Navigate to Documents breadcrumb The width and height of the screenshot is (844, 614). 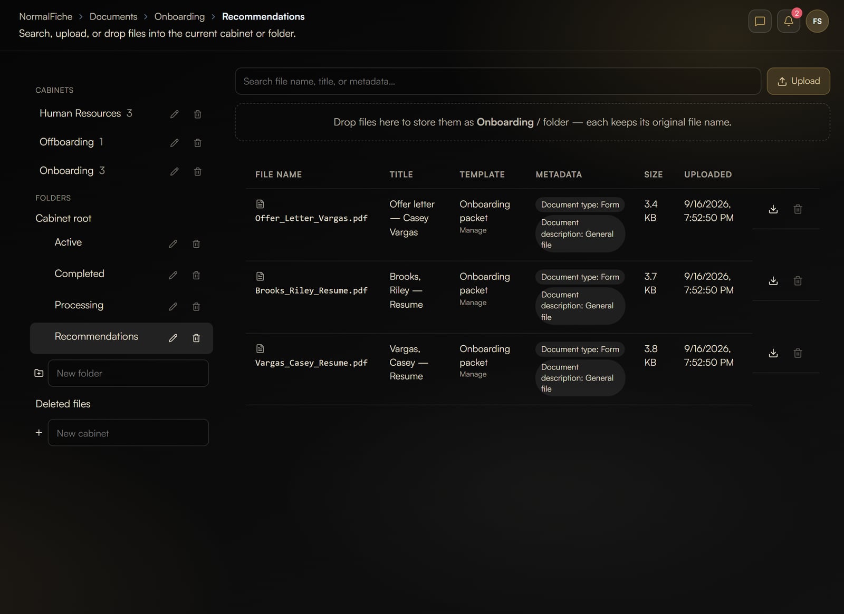pyautogui.click(x=113, y=16)
